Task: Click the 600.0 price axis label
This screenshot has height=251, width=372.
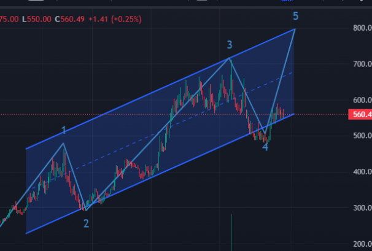Action: pyautogui.click(x=362, y=100)
